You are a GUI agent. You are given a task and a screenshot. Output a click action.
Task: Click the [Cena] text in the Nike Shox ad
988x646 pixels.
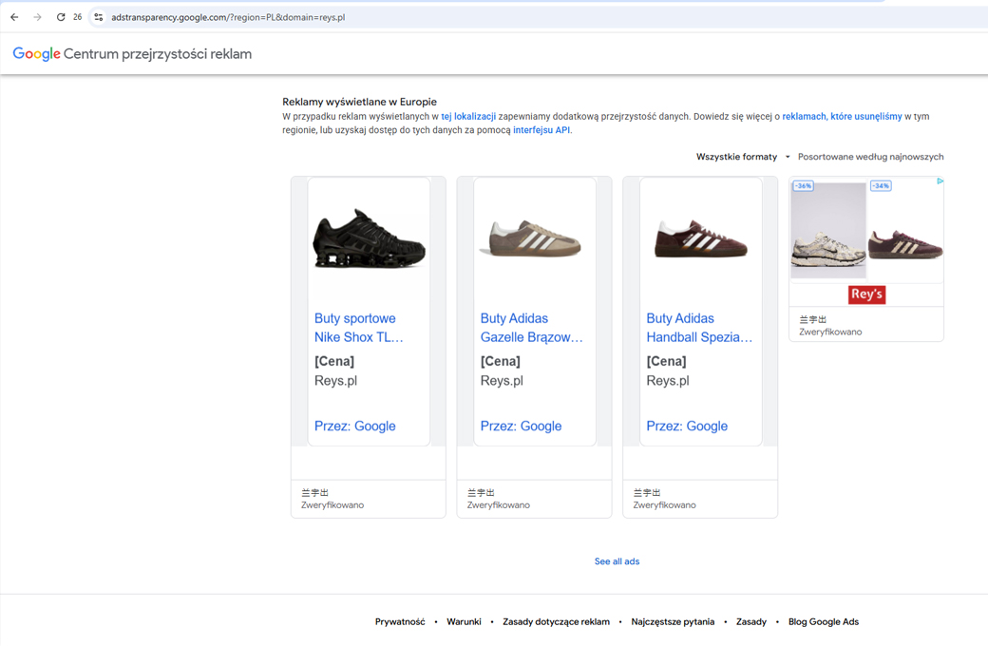(x=334, y=361)
